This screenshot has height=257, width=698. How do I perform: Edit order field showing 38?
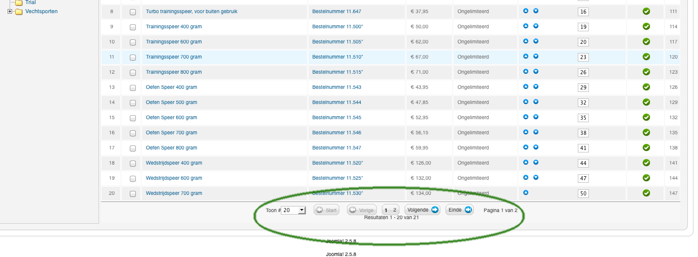583,133
